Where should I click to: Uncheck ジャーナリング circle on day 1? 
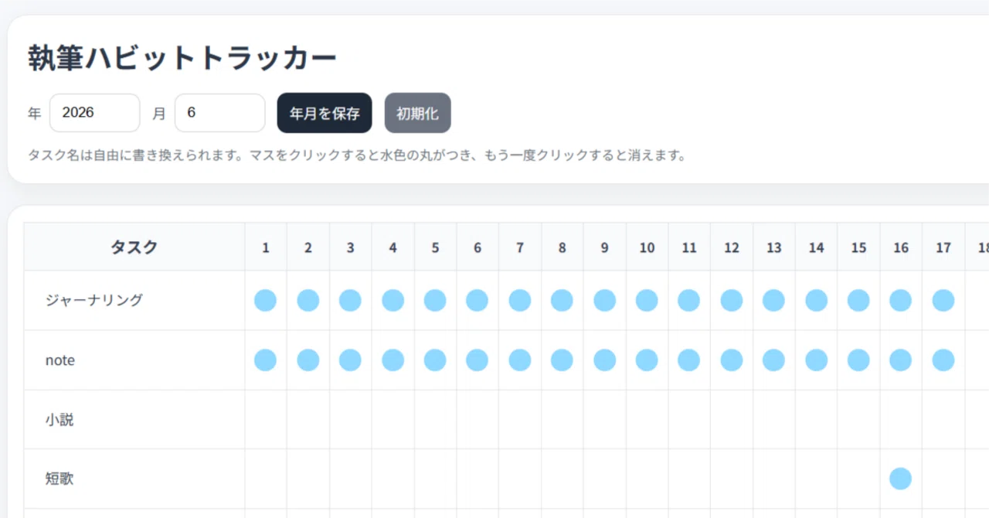pos(265,300)
